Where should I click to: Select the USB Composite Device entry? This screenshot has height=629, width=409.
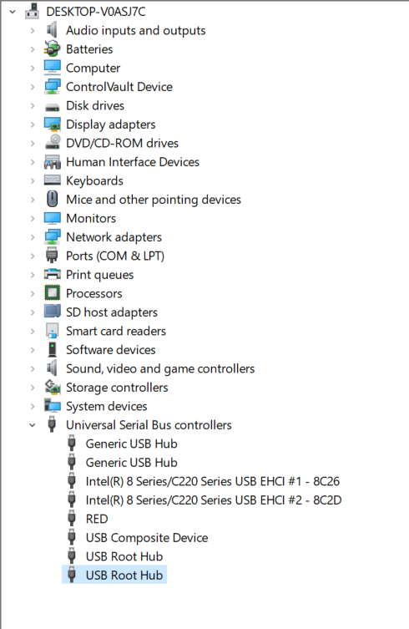tap(147, 538)
